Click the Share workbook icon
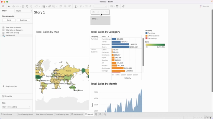 (123, 6)
